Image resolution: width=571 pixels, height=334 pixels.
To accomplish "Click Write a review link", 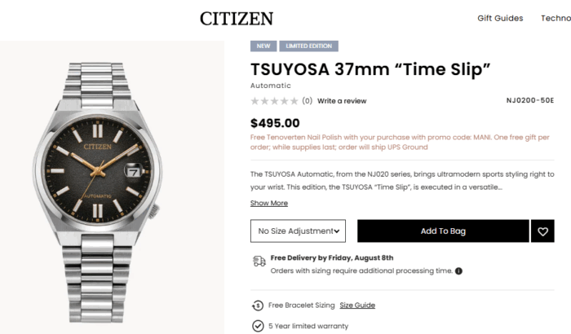I will (342, 101).
